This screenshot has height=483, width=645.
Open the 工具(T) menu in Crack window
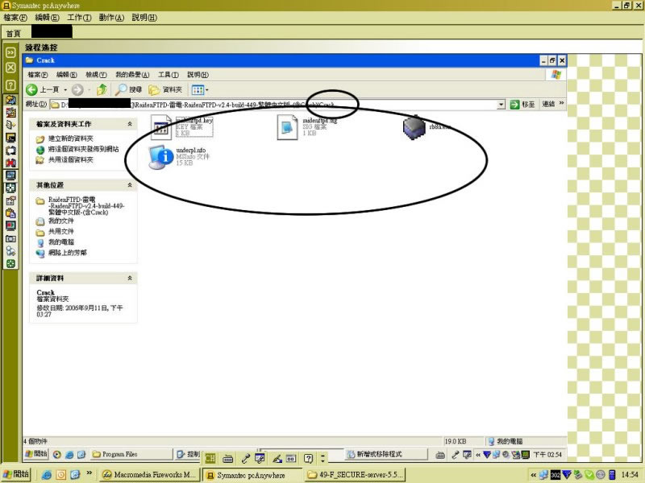click(x=169, y=75)
